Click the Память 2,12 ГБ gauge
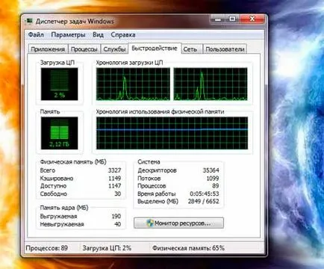The width and height of the screenshot is (324, 269). pyautogui.click(x=60, y=133)
